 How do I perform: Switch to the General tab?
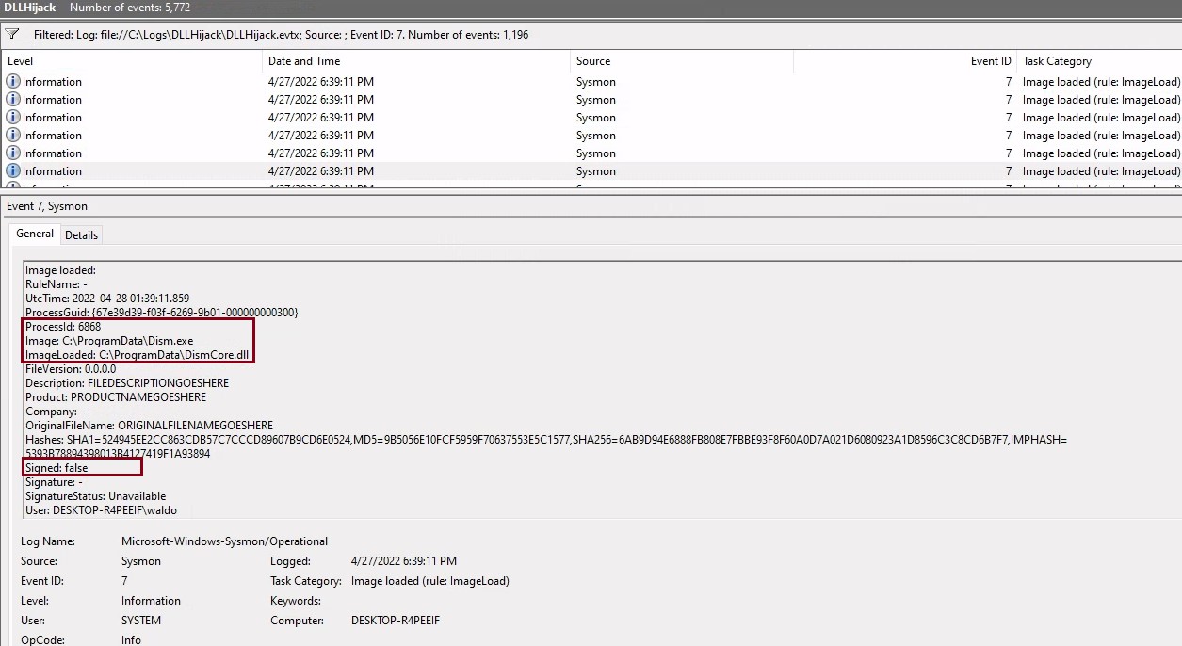(35, 234)
